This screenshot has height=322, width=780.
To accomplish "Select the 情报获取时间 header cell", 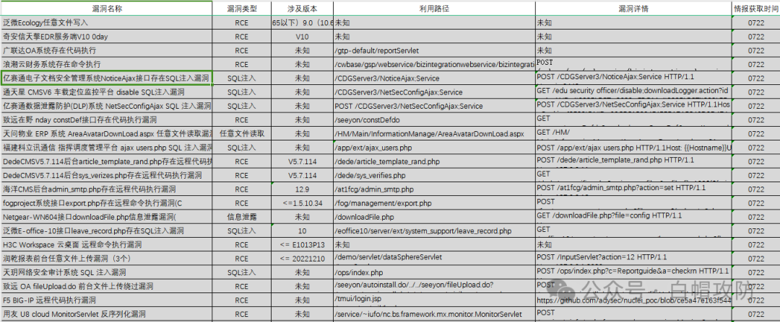I will click(x=755, y=9).
